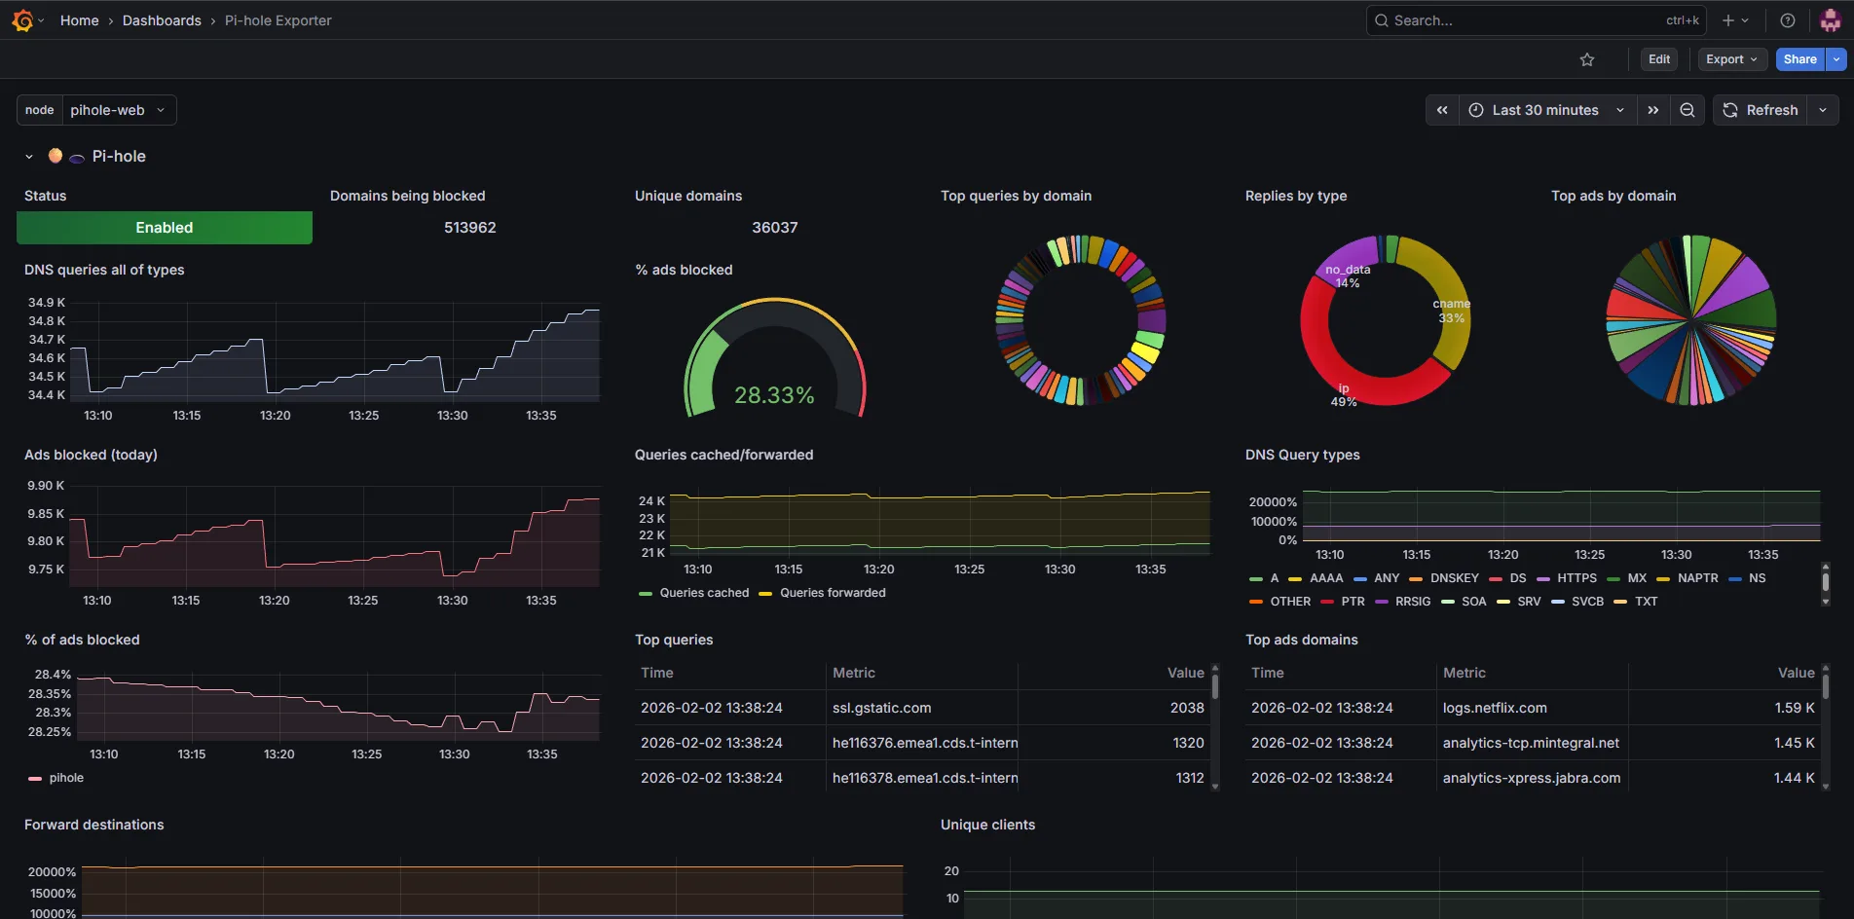The image size is (1854, 919).
Task: Star this dashboard as favorite
Action: (1587, 59)
